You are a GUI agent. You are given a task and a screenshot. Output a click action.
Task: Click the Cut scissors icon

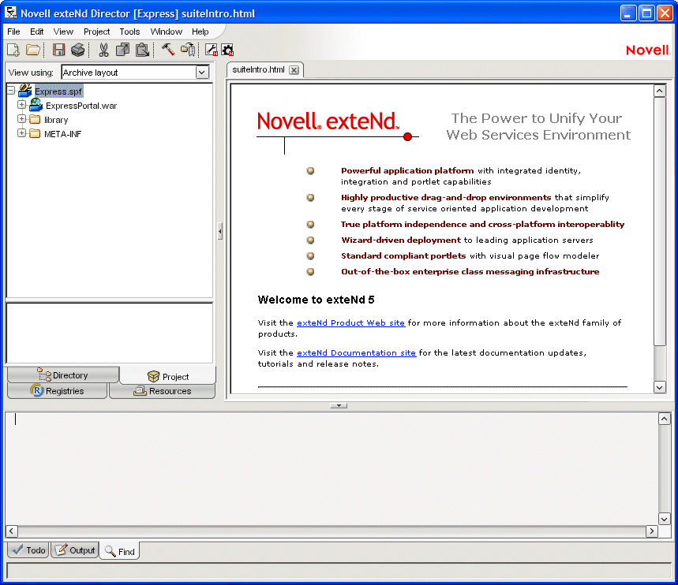tap(103, 50)
